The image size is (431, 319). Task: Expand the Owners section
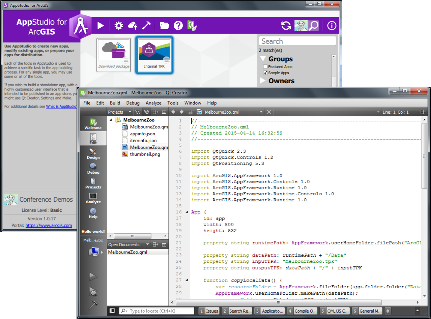coord(263,81)
